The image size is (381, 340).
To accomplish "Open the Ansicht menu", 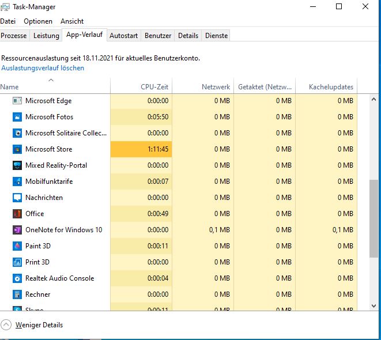I will [x=72, y=21].
